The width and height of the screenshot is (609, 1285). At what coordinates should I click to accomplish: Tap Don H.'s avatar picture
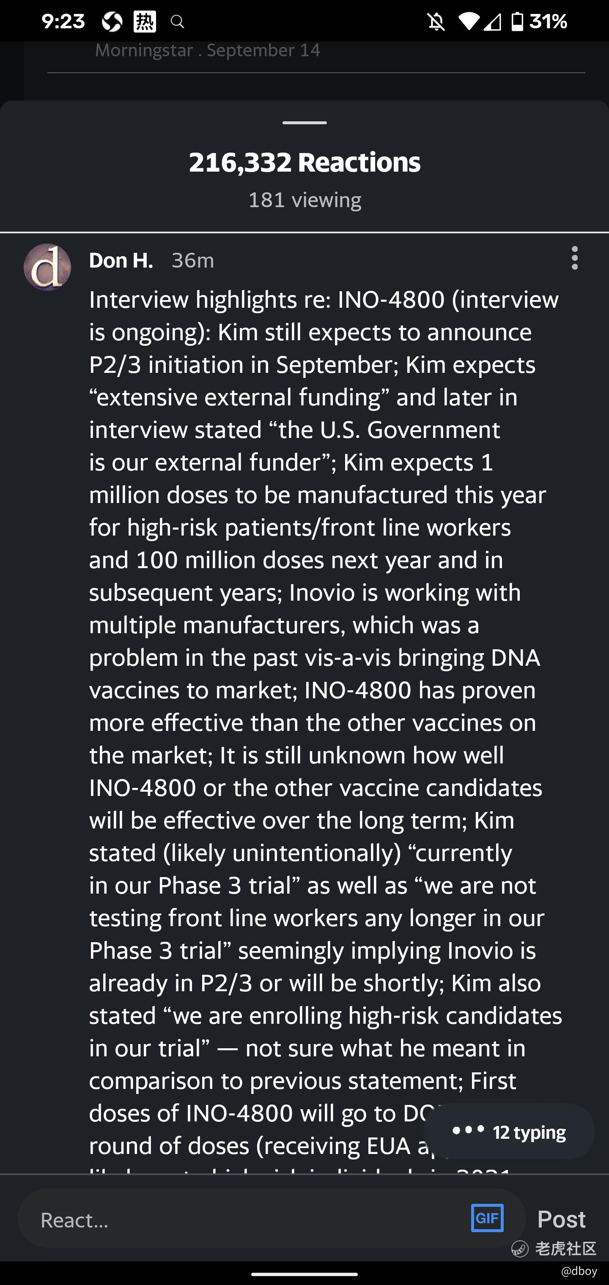point(47,267)
